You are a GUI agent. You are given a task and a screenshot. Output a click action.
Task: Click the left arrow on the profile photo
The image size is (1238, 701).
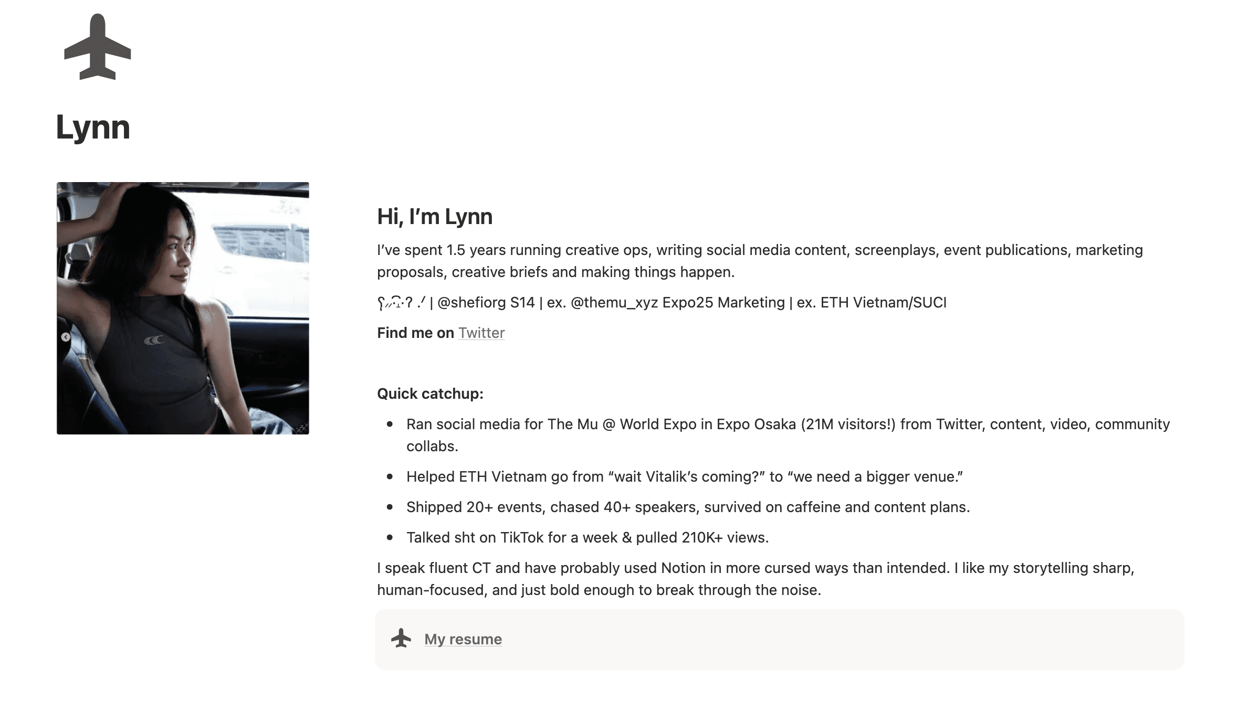click(66, 337)
